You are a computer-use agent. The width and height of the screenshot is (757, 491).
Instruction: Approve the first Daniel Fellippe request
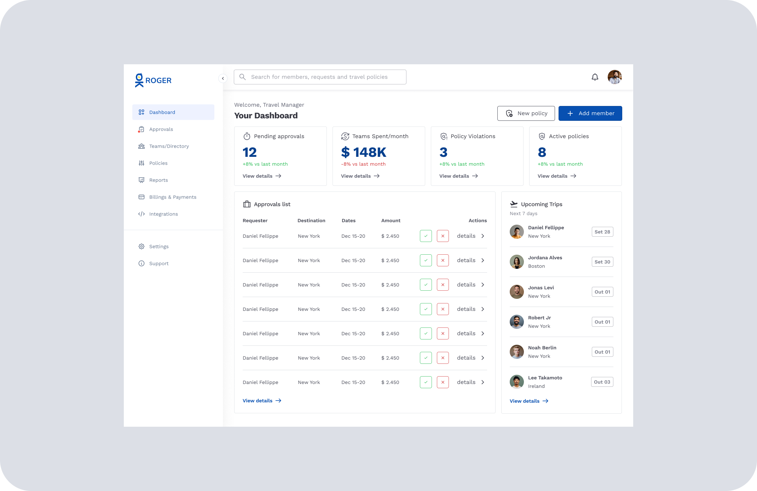click(426, 236)
